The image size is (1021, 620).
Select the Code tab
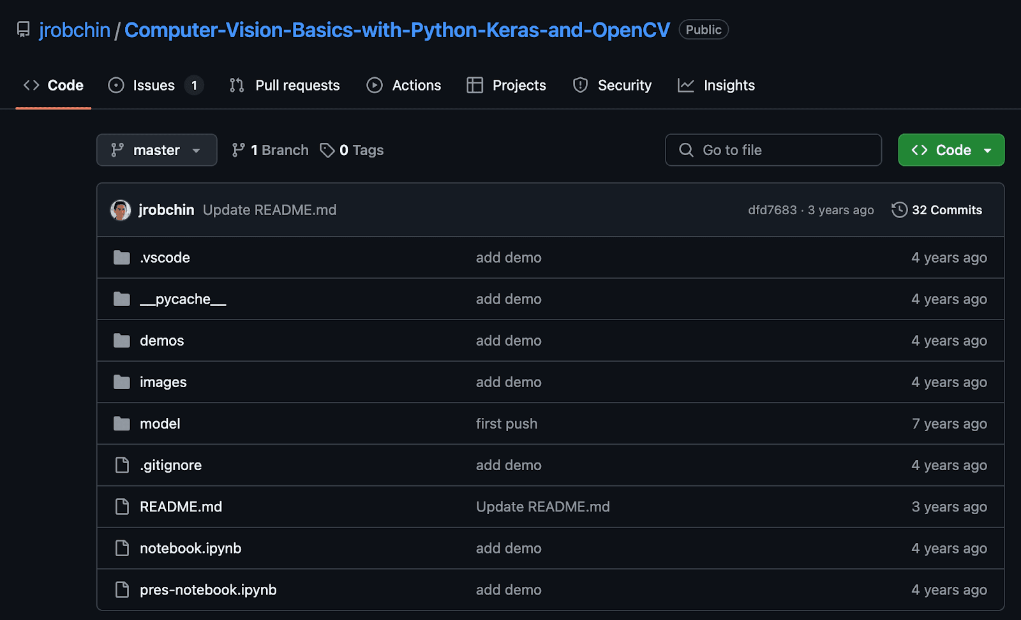(54, 85)
